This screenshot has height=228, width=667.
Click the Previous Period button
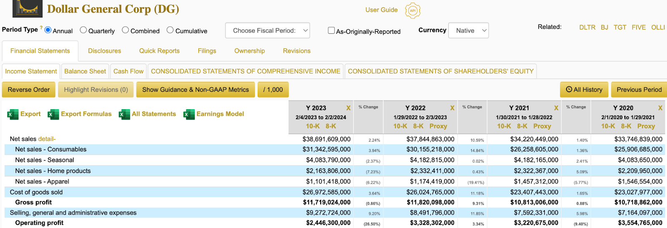pyautogui.click(x=639, y=90)
